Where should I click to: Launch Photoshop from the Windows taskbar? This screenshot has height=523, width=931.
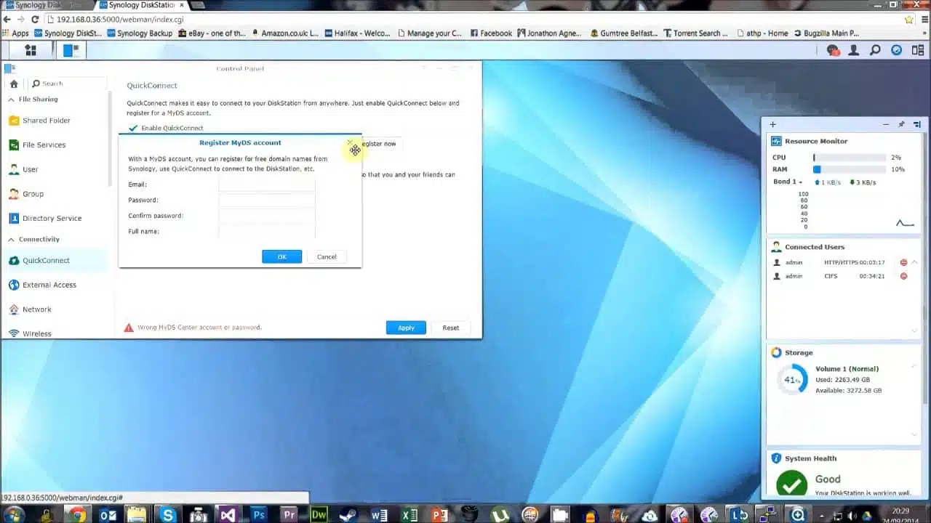point(258,515)
